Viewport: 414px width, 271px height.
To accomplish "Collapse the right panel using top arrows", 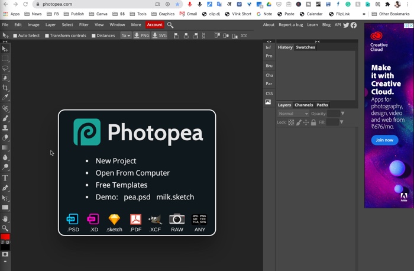I will (317, 41).
